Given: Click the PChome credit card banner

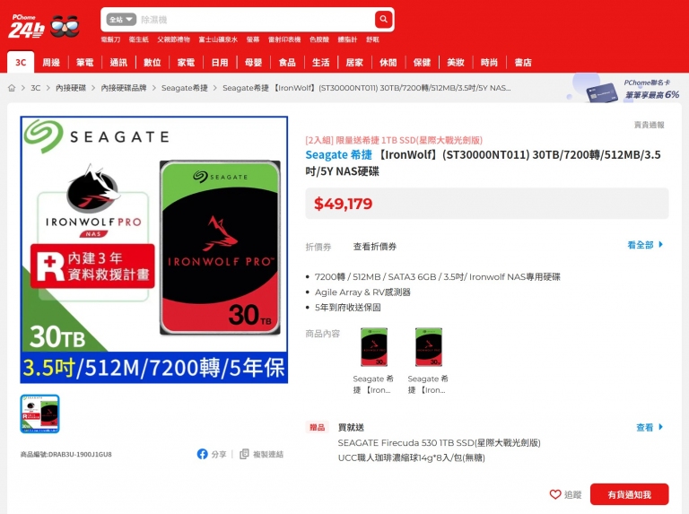Looking at the screenshot, I should [625, 89].
